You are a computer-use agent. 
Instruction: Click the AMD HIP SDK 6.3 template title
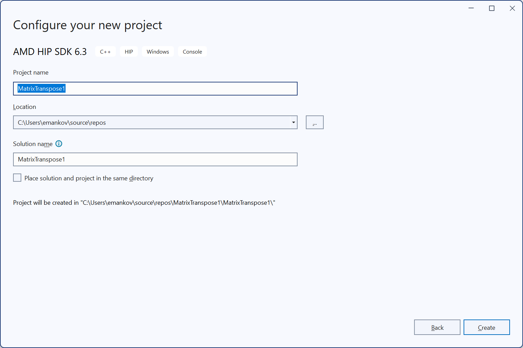pos(50,52)
